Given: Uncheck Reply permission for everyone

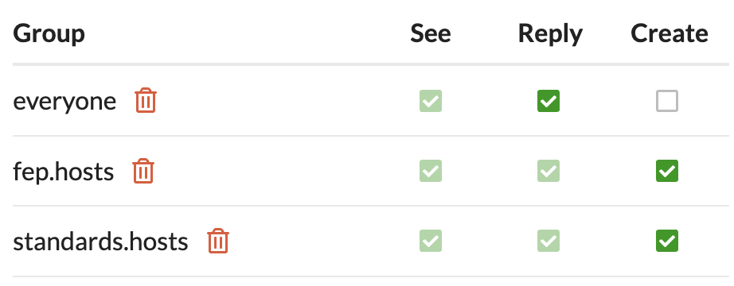Looking at the screenshot, I should coord(549,101).
